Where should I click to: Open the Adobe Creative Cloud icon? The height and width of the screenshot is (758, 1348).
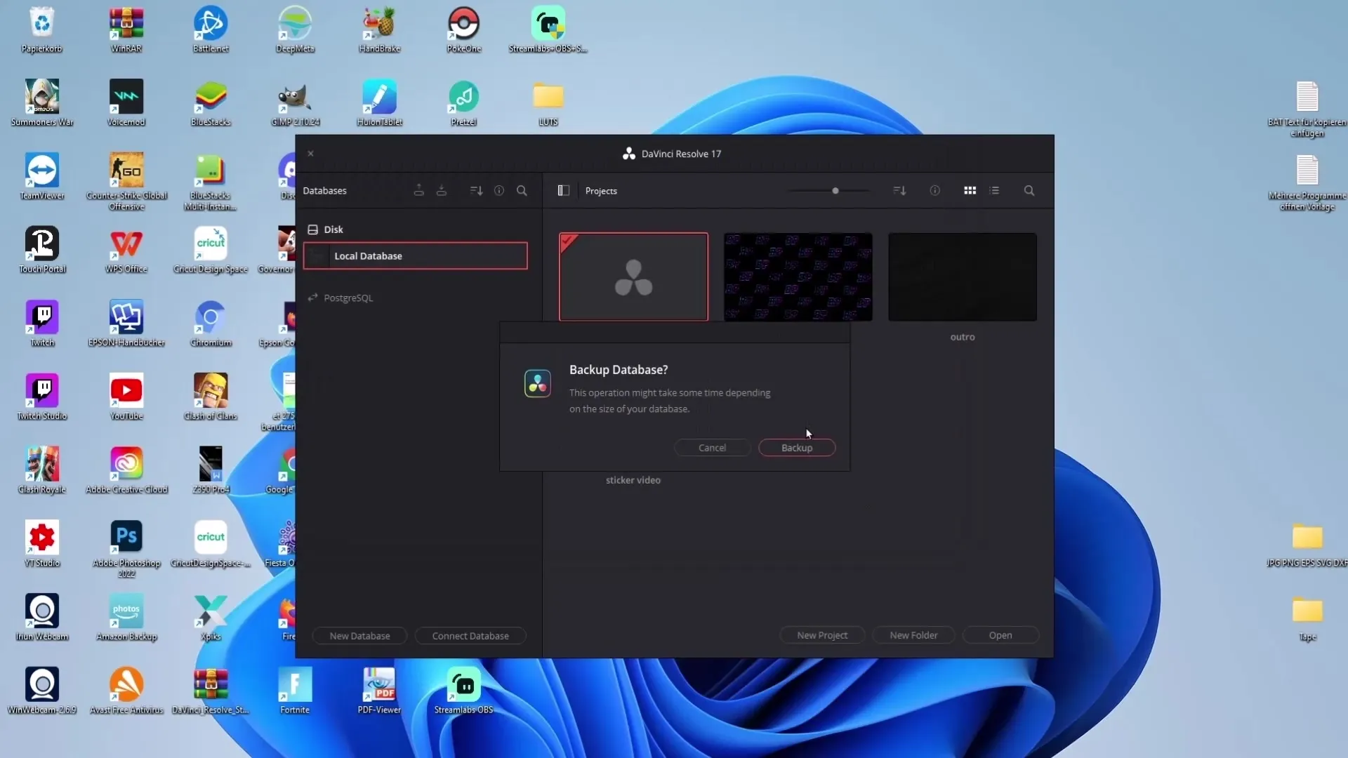[x=126, y=471]
